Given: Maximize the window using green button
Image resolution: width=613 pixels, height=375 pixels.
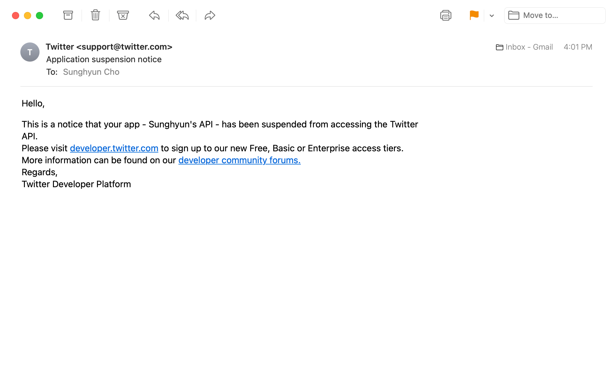Looking at the screenshot, I should (40, 16).
